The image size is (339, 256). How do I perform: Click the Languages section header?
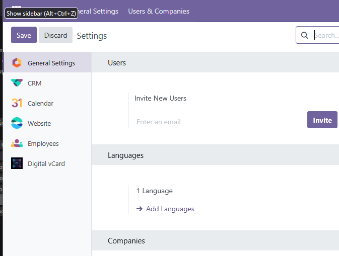coord(125,155)
